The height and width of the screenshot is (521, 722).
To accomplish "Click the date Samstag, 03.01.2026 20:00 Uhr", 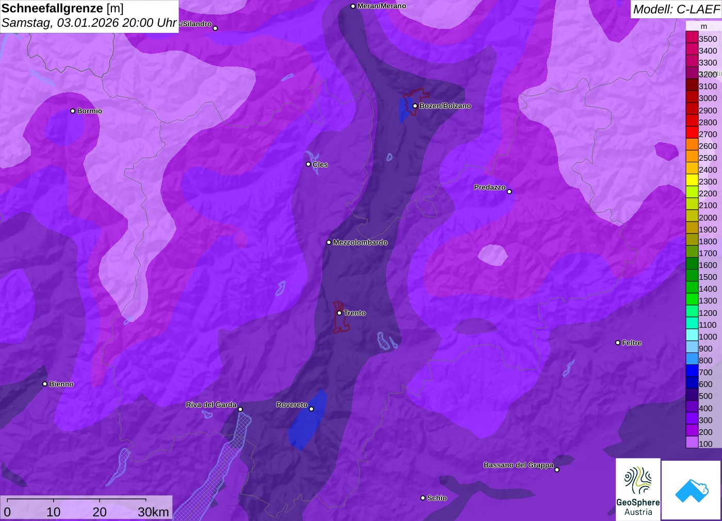I will pyautogui.click(x=89, y=23).
